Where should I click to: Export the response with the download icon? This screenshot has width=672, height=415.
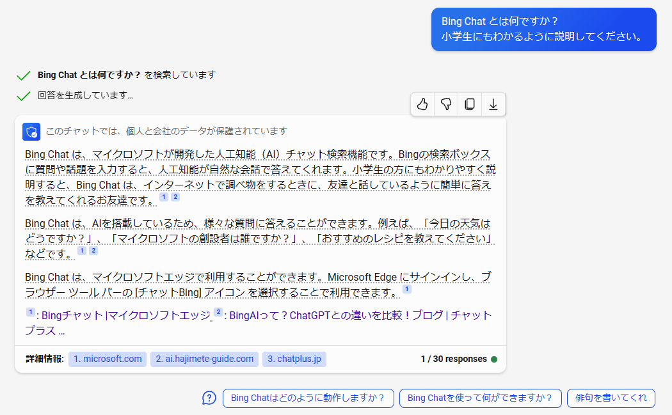coord(493,104)
